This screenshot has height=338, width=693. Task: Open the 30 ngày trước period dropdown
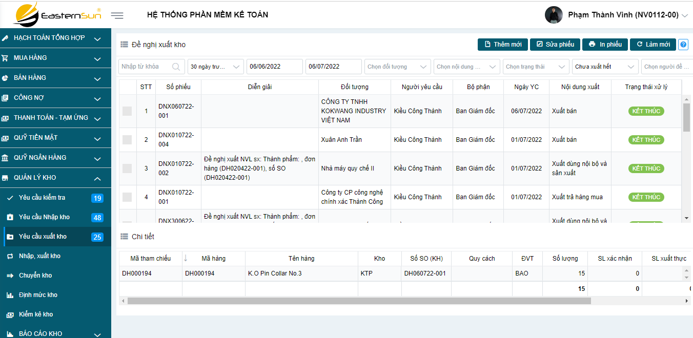click(x=215, y=67)
